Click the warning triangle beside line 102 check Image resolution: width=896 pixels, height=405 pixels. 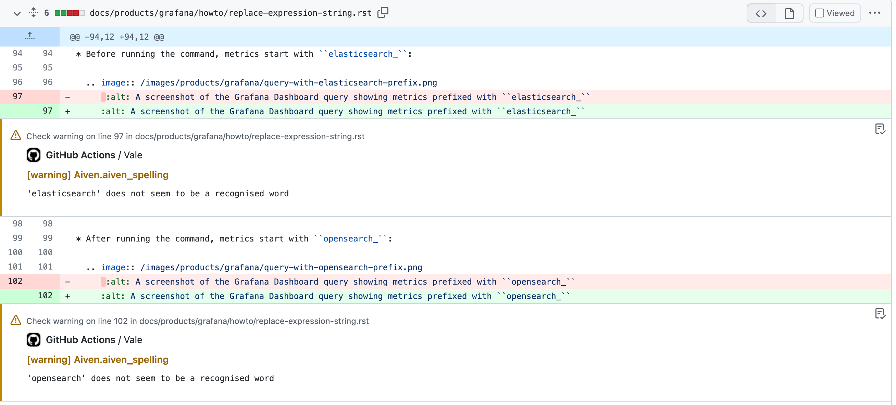pyautogui.click(x=15, y=321)
